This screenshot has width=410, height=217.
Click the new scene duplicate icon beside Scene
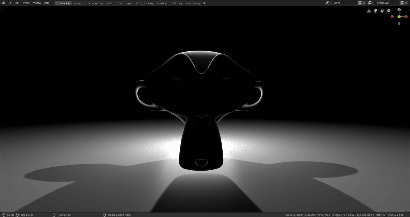pyautogui.click(x=359, y=3)
